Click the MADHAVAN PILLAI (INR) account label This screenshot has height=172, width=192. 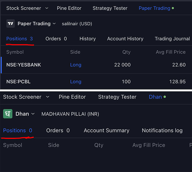click(x=70, y=114)
